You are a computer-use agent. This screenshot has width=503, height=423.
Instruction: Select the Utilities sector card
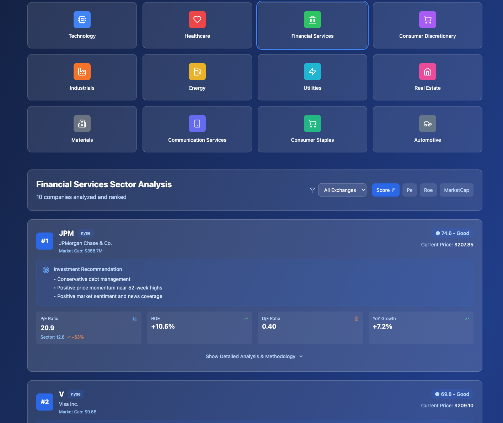(x=312, y=77)
